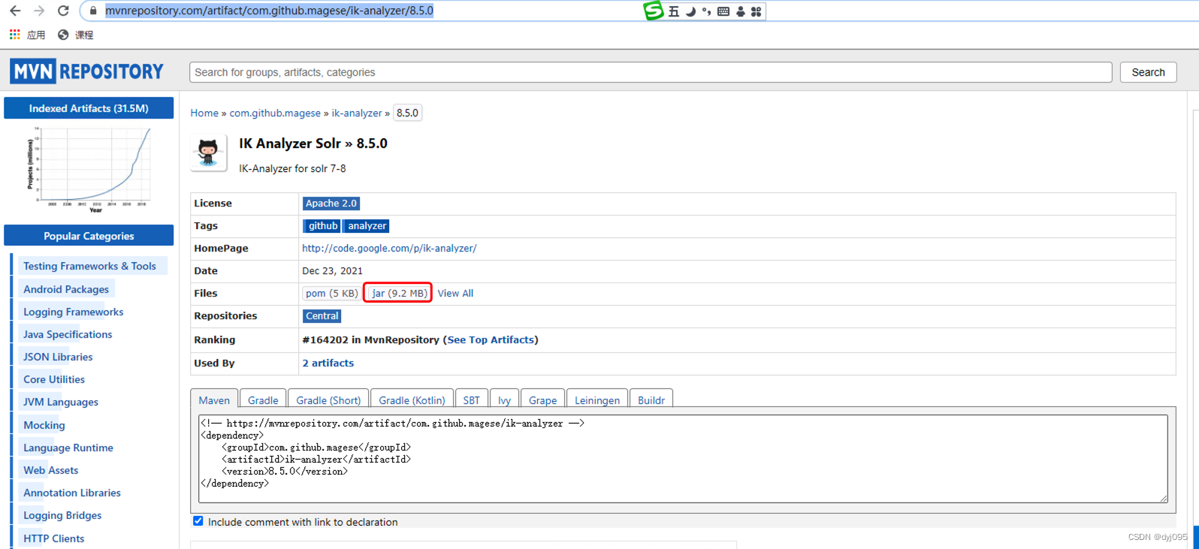Open Core Utilities category
Viewport: 1199px width, 549px height.
pyautogui.click(x=54, y=379)
